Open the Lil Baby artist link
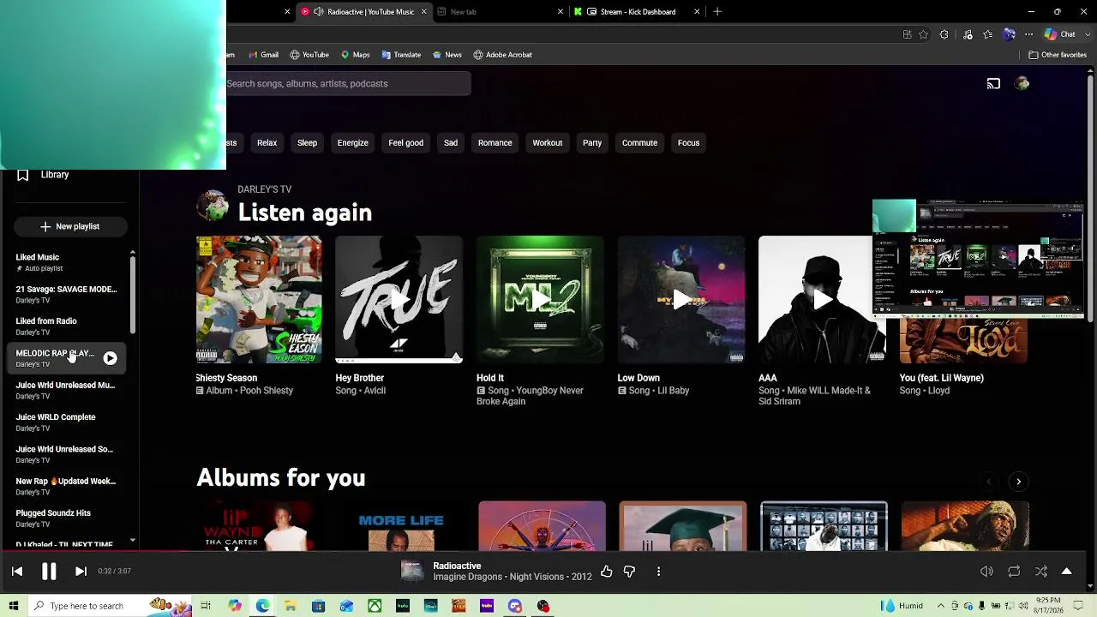The image size is (1097, 617). [674, 391]
